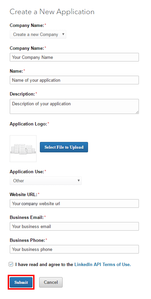Click the Description box resize grip
151x299 pixels.
pyautogui.click(x=137, y=112)
